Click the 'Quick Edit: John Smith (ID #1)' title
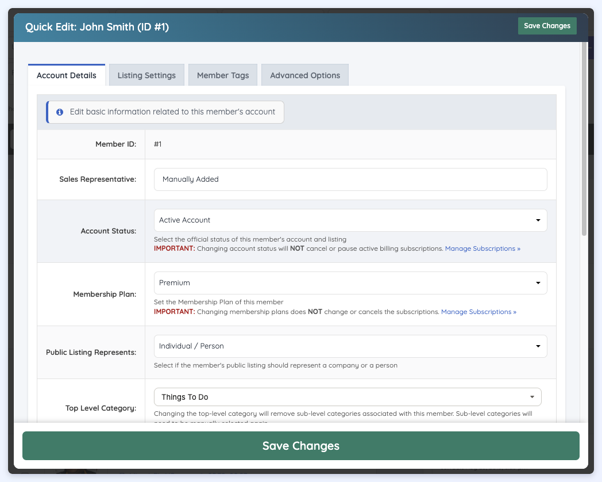602x482 pixels. click(x=97, y=27)
